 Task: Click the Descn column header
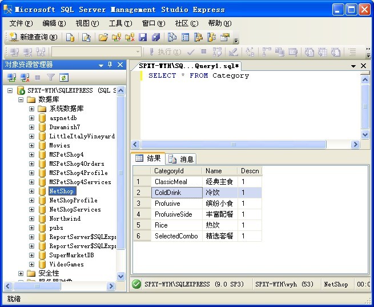click(250, 171)
